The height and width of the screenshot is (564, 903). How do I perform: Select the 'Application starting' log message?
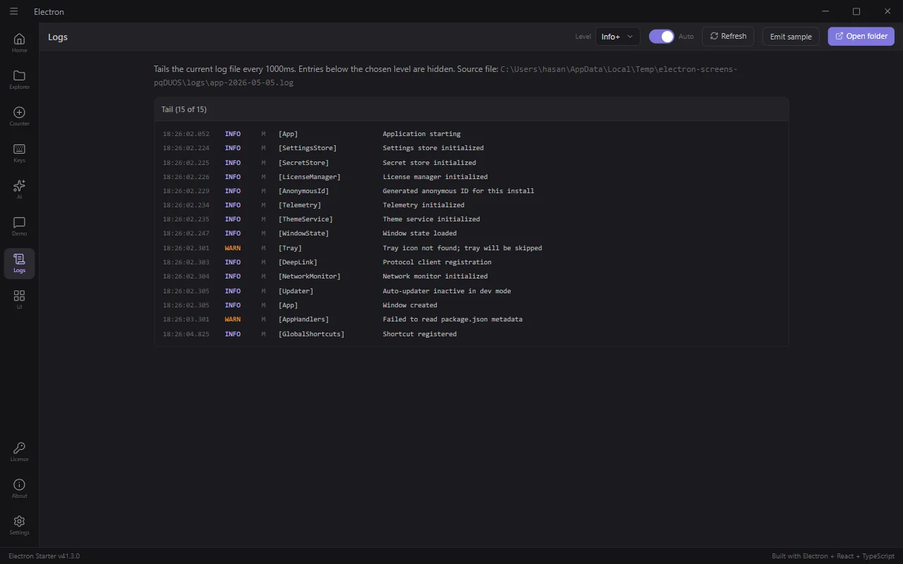pyautogui.click(x=422, y=134)
